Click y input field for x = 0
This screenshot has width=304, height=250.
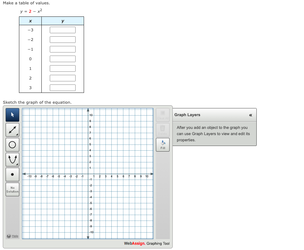63,59
